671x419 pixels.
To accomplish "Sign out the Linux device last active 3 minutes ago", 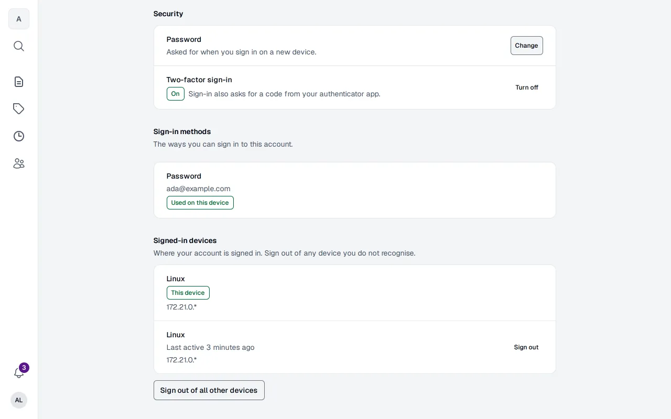I will point(526,347).
